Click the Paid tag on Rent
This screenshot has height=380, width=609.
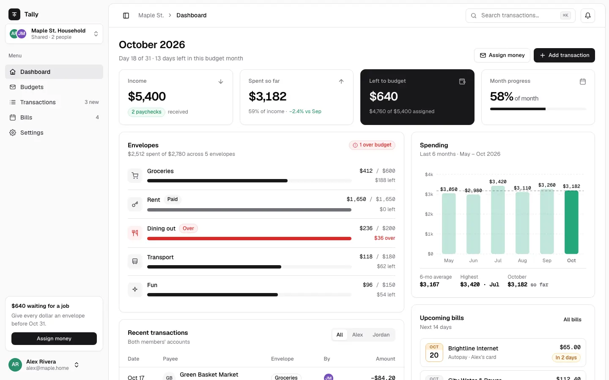point(173,199)
